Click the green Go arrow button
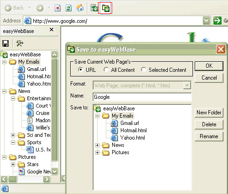The height and width of the screenshot is (194, 228). (x=218, y=21)
